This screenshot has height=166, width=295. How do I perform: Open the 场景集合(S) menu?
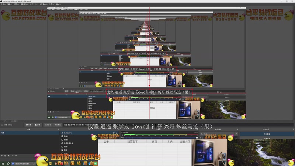(44, 4)
